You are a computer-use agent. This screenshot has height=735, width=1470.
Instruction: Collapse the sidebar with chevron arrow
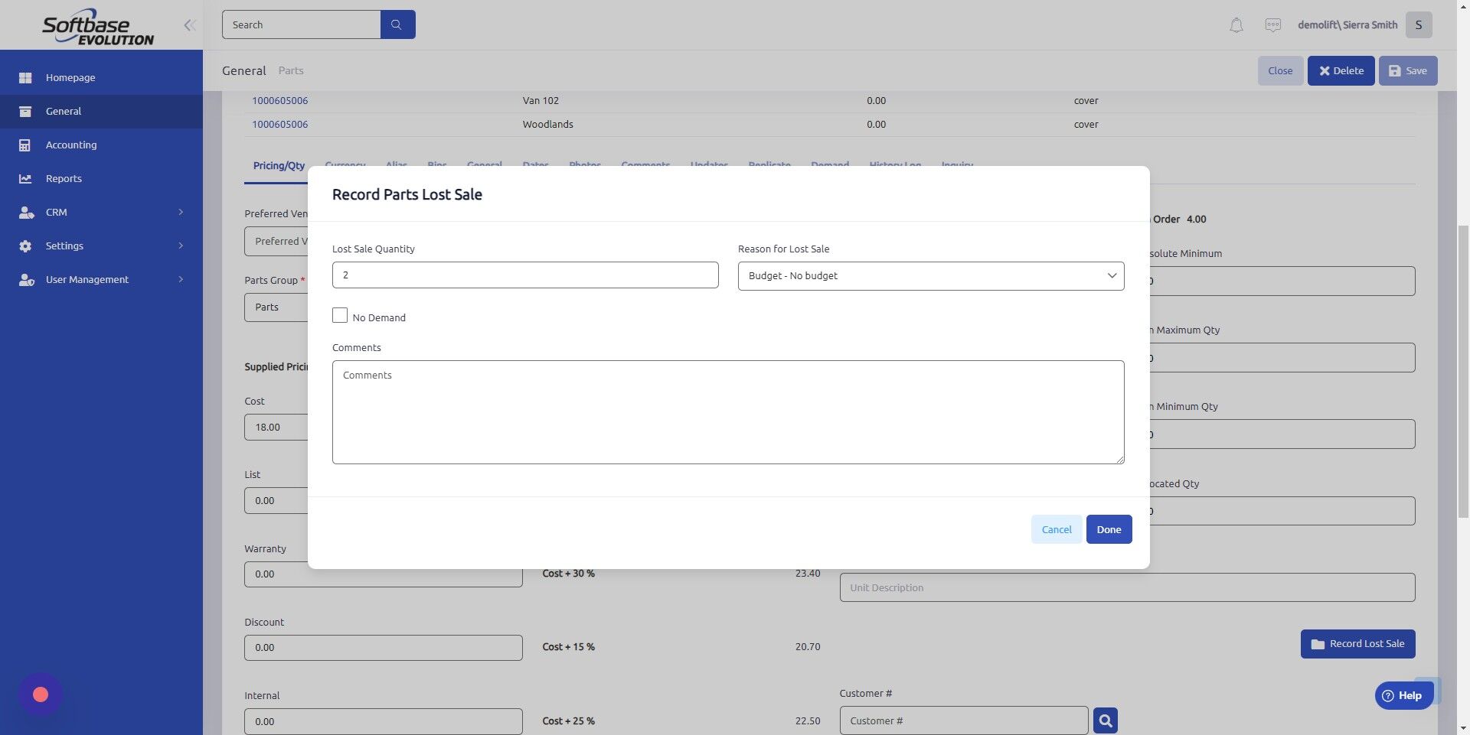tap(189, 24)
